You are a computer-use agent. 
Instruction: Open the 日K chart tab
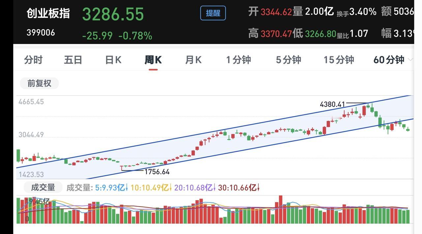pos(113,60)
